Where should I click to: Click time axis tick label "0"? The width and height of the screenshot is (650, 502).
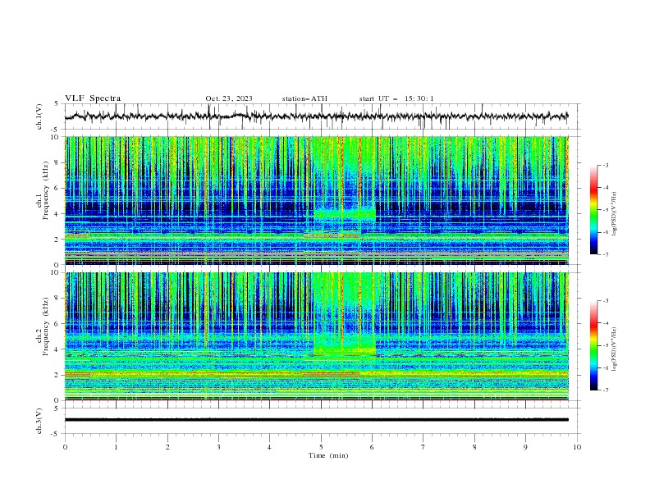click(x=65, y=447)
